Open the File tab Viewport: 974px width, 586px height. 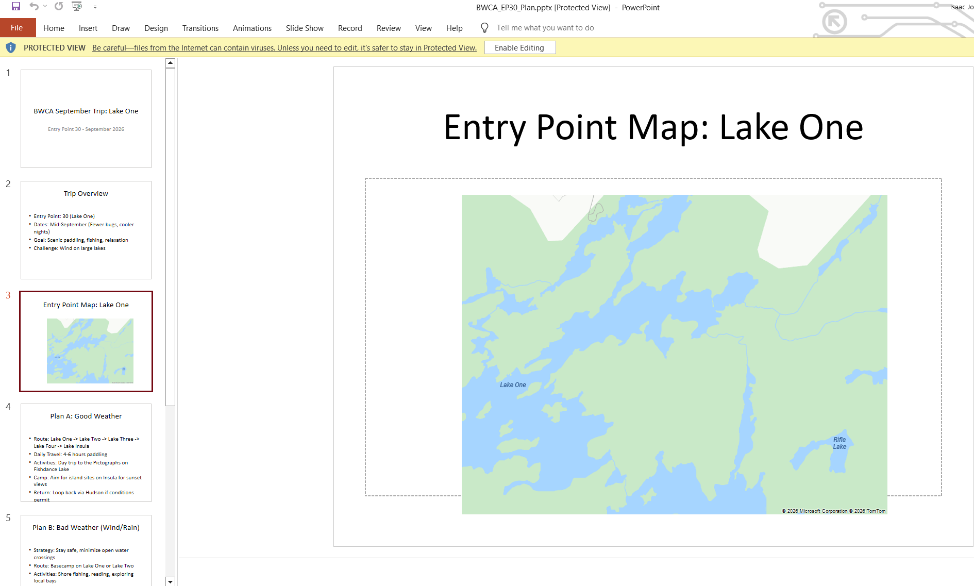(17, 28)
